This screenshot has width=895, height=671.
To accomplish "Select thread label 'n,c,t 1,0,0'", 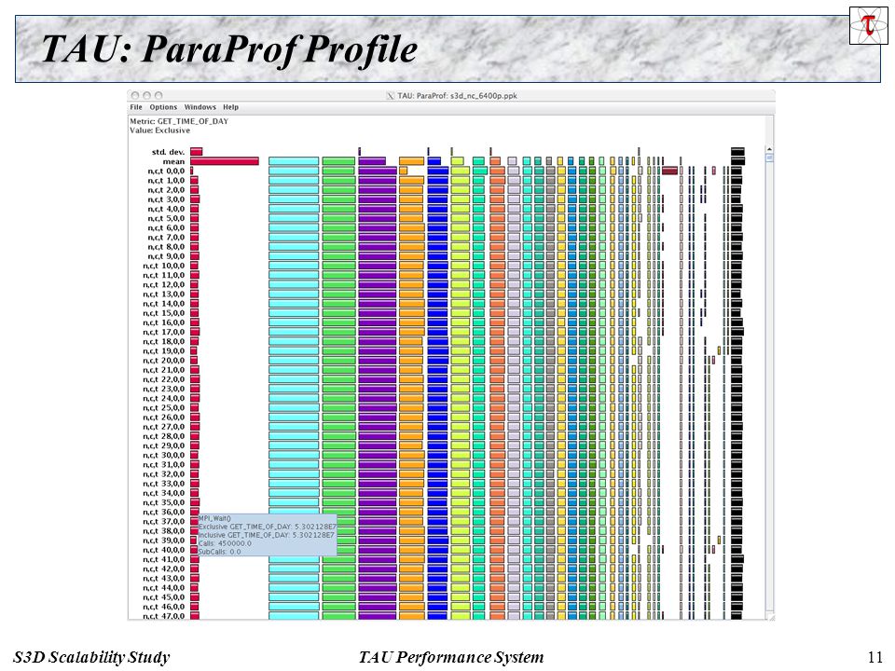I will tap(166, 180).
